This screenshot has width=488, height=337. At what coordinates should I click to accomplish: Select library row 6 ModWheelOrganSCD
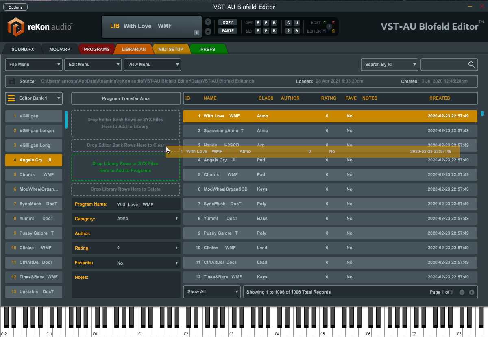330,189
